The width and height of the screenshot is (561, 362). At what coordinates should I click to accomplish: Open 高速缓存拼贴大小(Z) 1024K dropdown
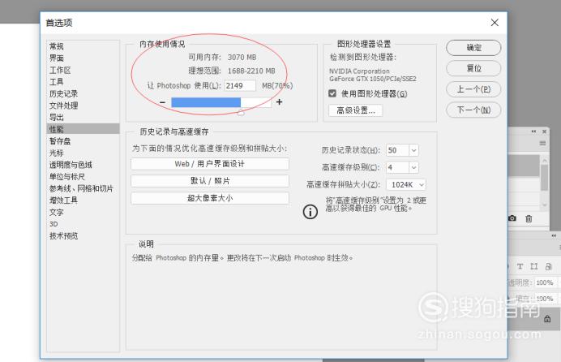[406, 185]
